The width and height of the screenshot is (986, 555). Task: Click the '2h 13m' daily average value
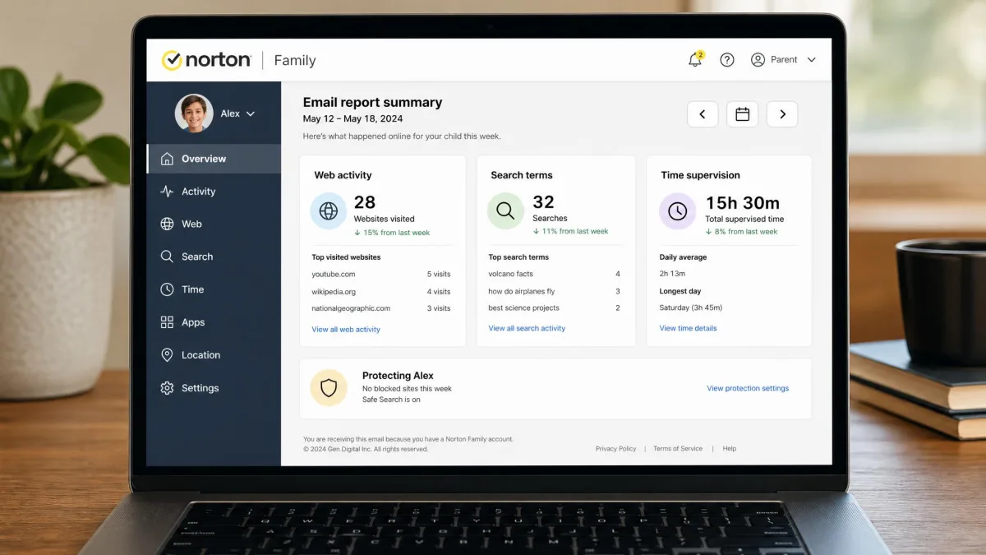(672, 273)
